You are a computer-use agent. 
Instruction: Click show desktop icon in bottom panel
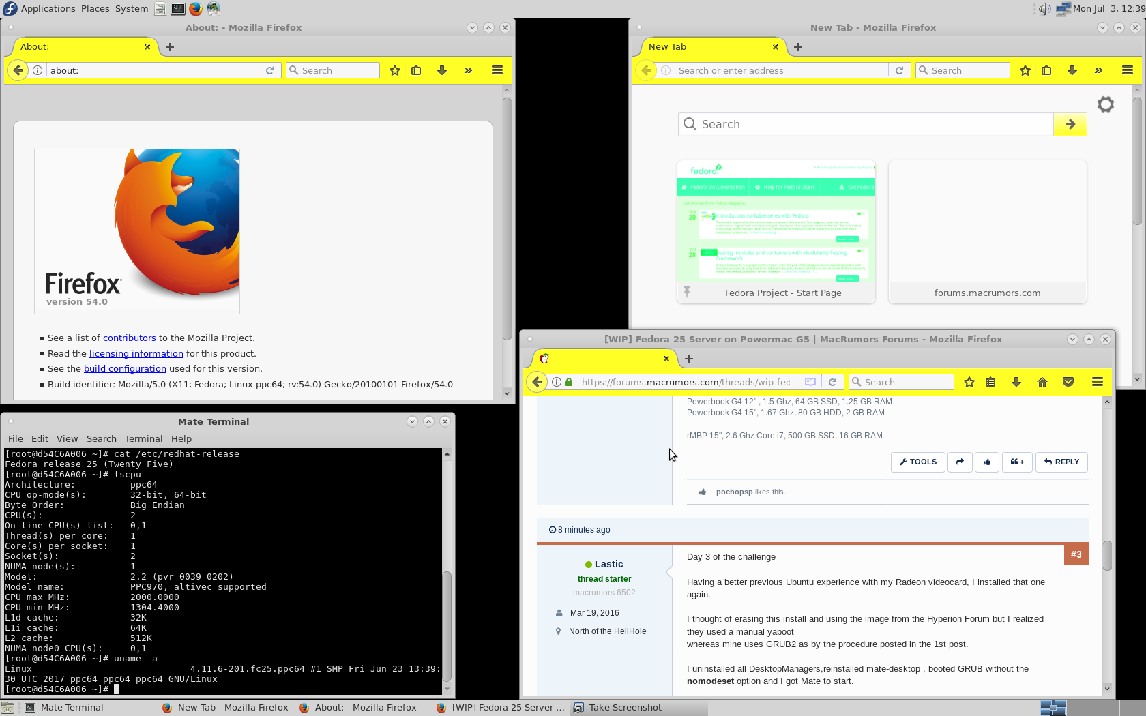pyautogui.click(x=8, y=708)
